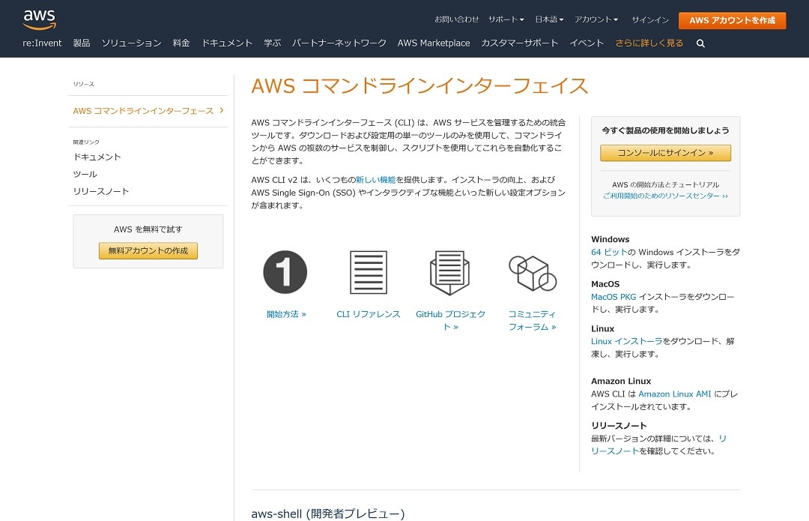Open the search magnifier icon
The height and width of the screenshot is (521, 809).
click(x=700, y=43)
